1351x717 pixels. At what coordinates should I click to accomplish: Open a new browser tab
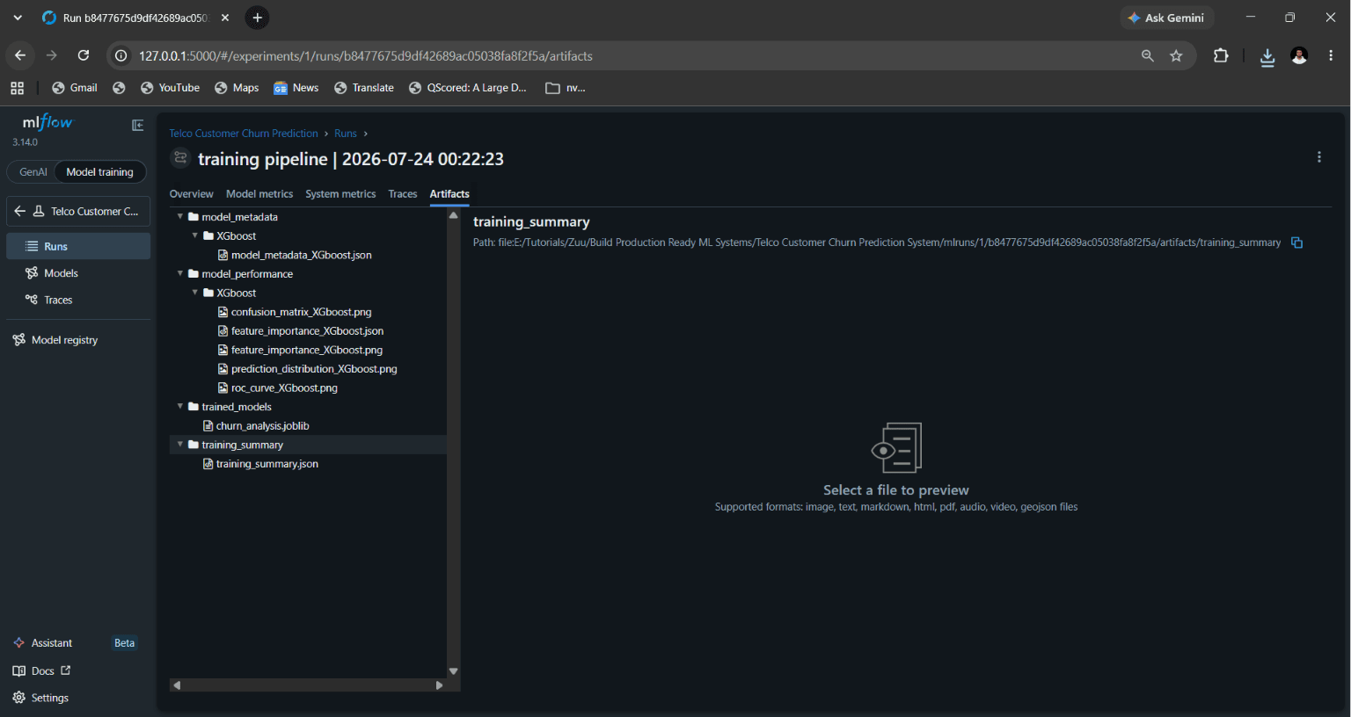pos(257,18)
